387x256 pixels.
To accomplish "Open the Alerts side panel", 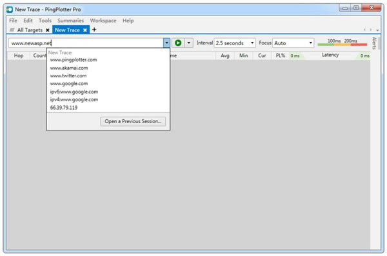I will pyautogui.click(x=374, y=43).
